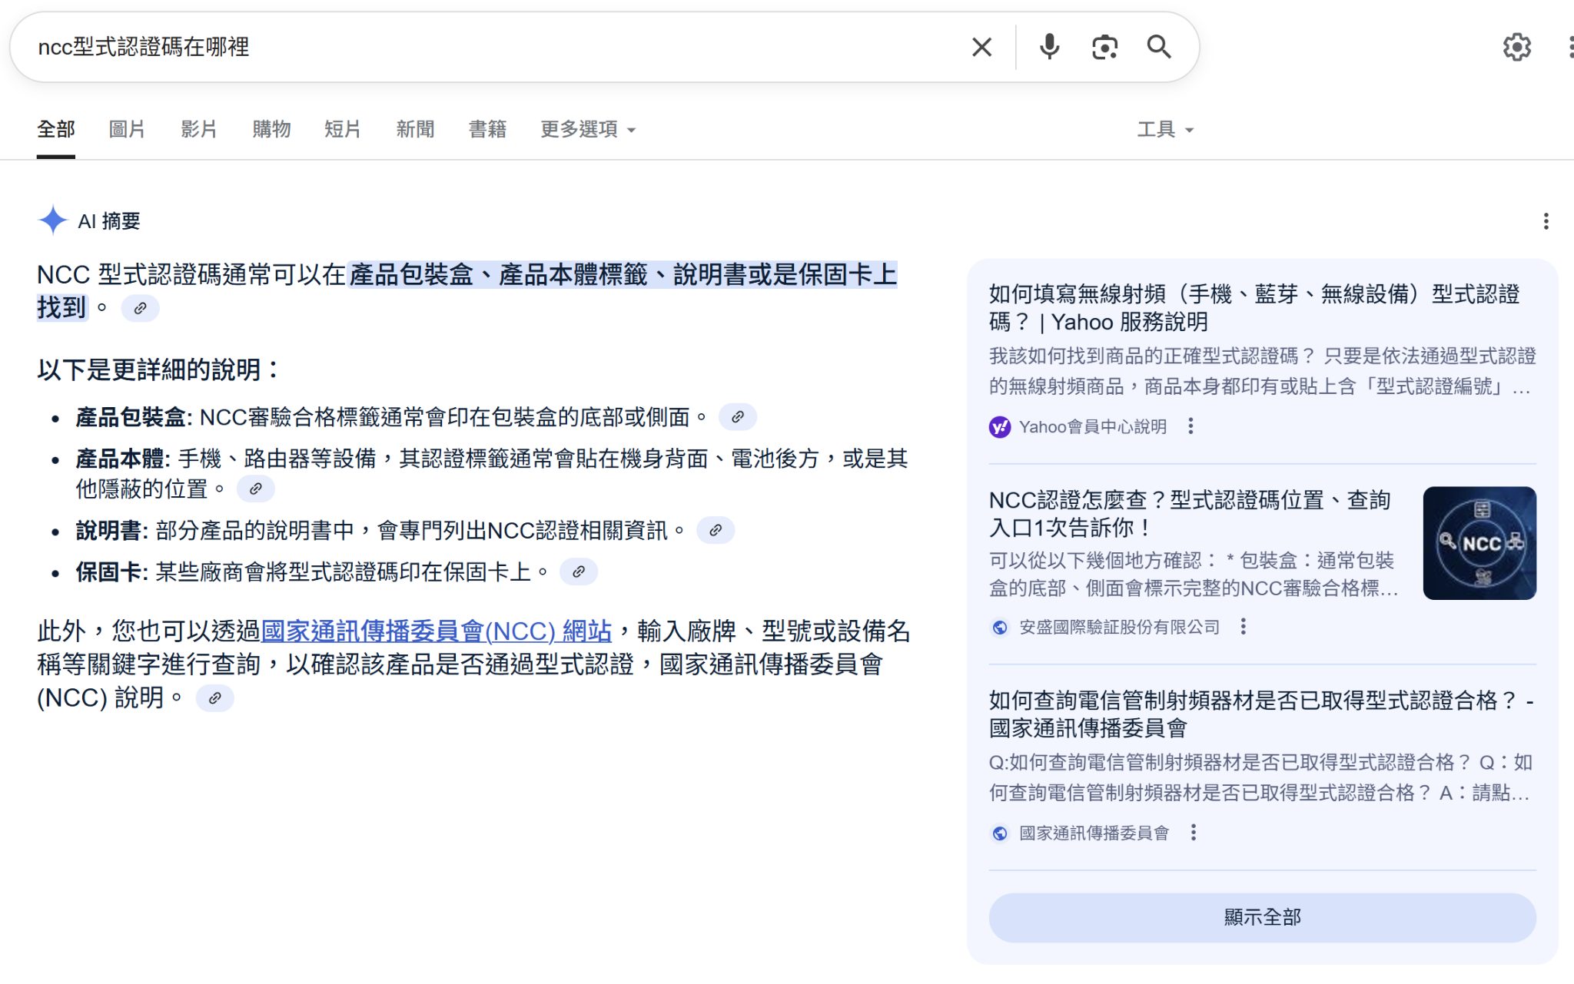Click the Yahoo會員中心說明 source name
The width and height of the screenshot is (1574, 984).
[x=1092, y=427]
